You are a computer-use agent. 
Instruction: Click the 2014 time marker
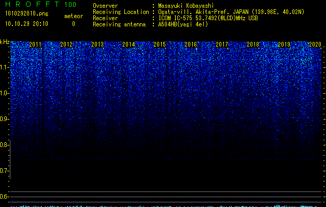129,44
